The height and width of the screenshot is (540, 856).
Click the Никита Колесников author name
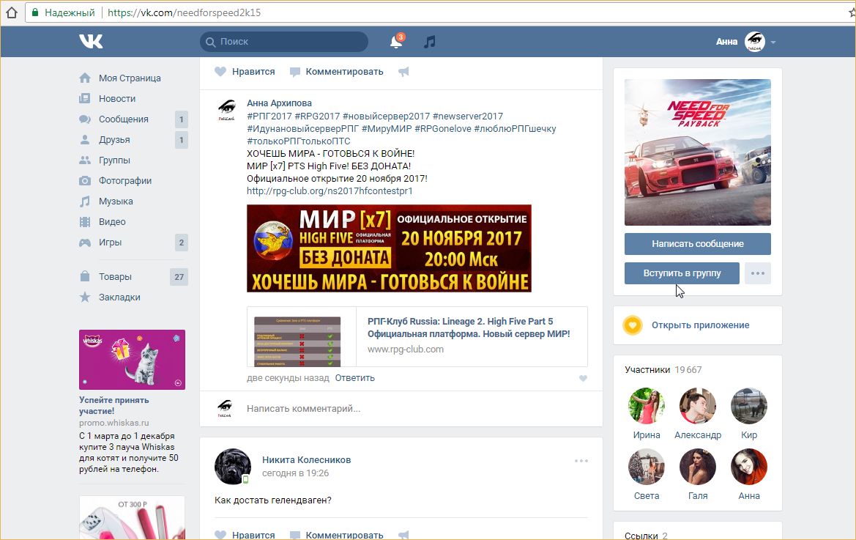click(x=306, y=459)
